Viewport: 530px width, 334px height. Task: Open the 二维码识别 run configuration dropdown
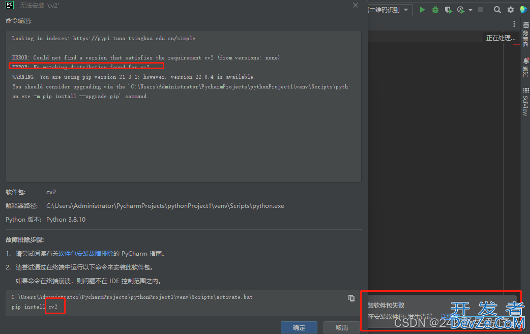390,10
